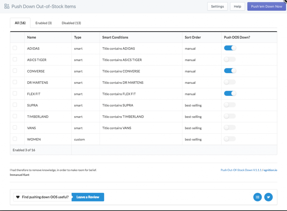Screen dimensions: 287x211
Task: Click the CONVERSE collection name
Action: pos(36,71)
